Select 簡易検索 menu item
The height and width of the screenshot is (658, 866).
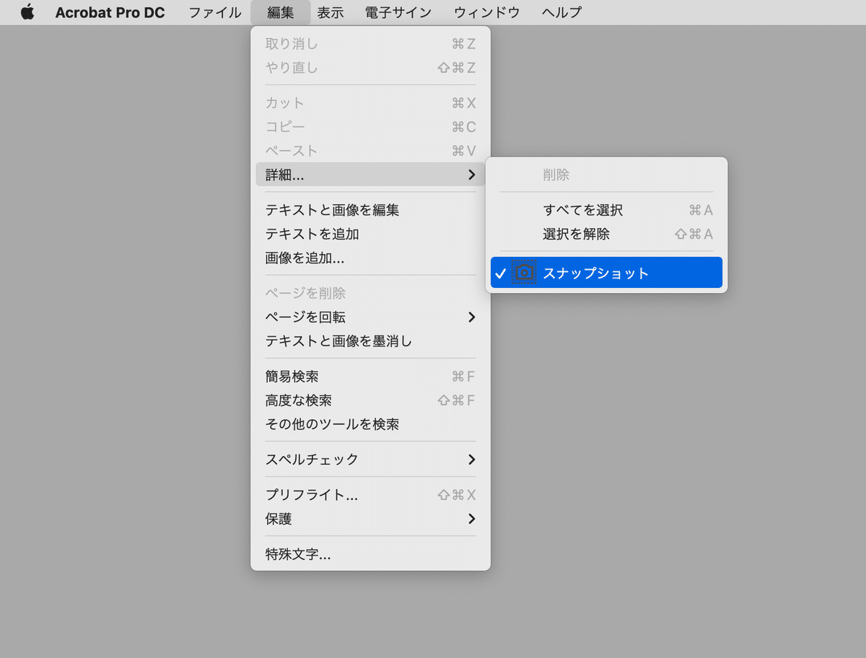(x=370, y=377)
